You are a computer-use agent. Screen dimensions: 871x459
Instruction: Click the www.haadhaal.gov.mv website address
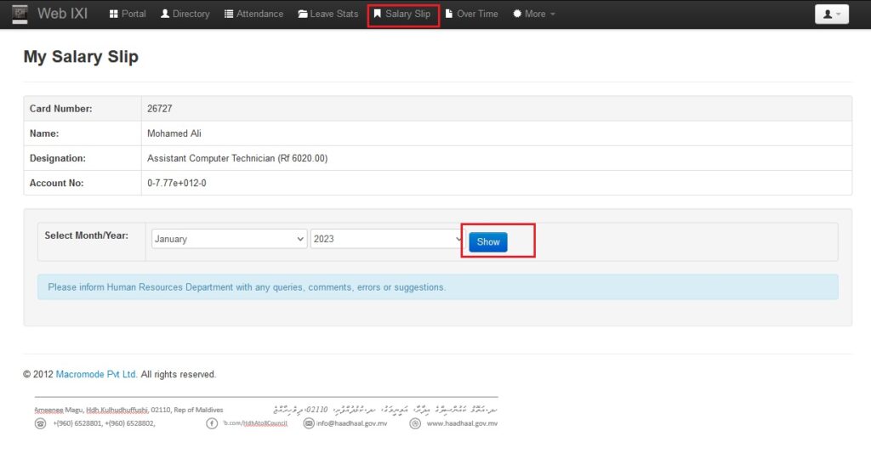pyautogui.click(x=462, y=423)
